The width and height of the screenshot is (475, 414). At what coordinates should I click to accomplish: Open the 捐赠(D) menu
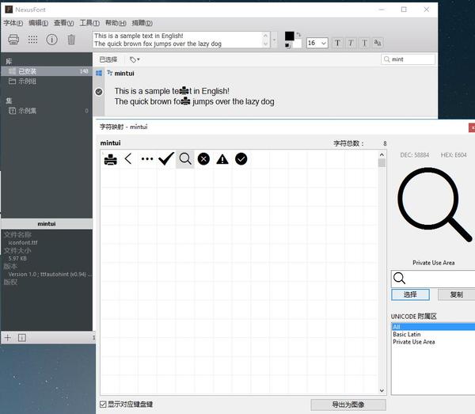pos(142,23)
